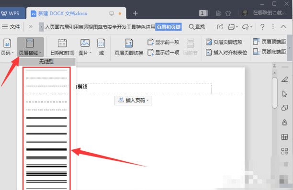Choose the thin solid line style
This screenshot has height=190, width=293.
click(46, 70)
